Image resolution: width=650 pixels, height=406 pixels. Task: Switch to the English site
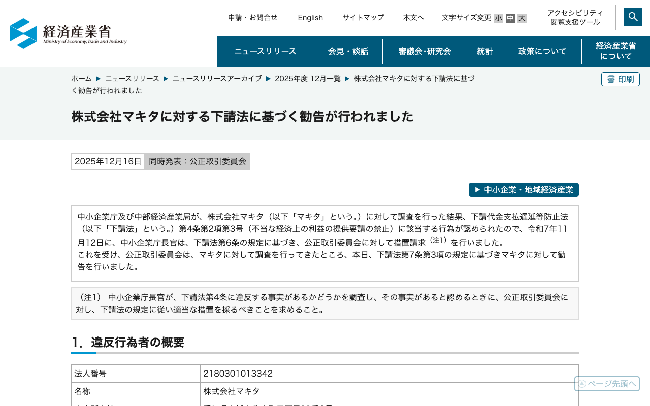tap(310, 18)
